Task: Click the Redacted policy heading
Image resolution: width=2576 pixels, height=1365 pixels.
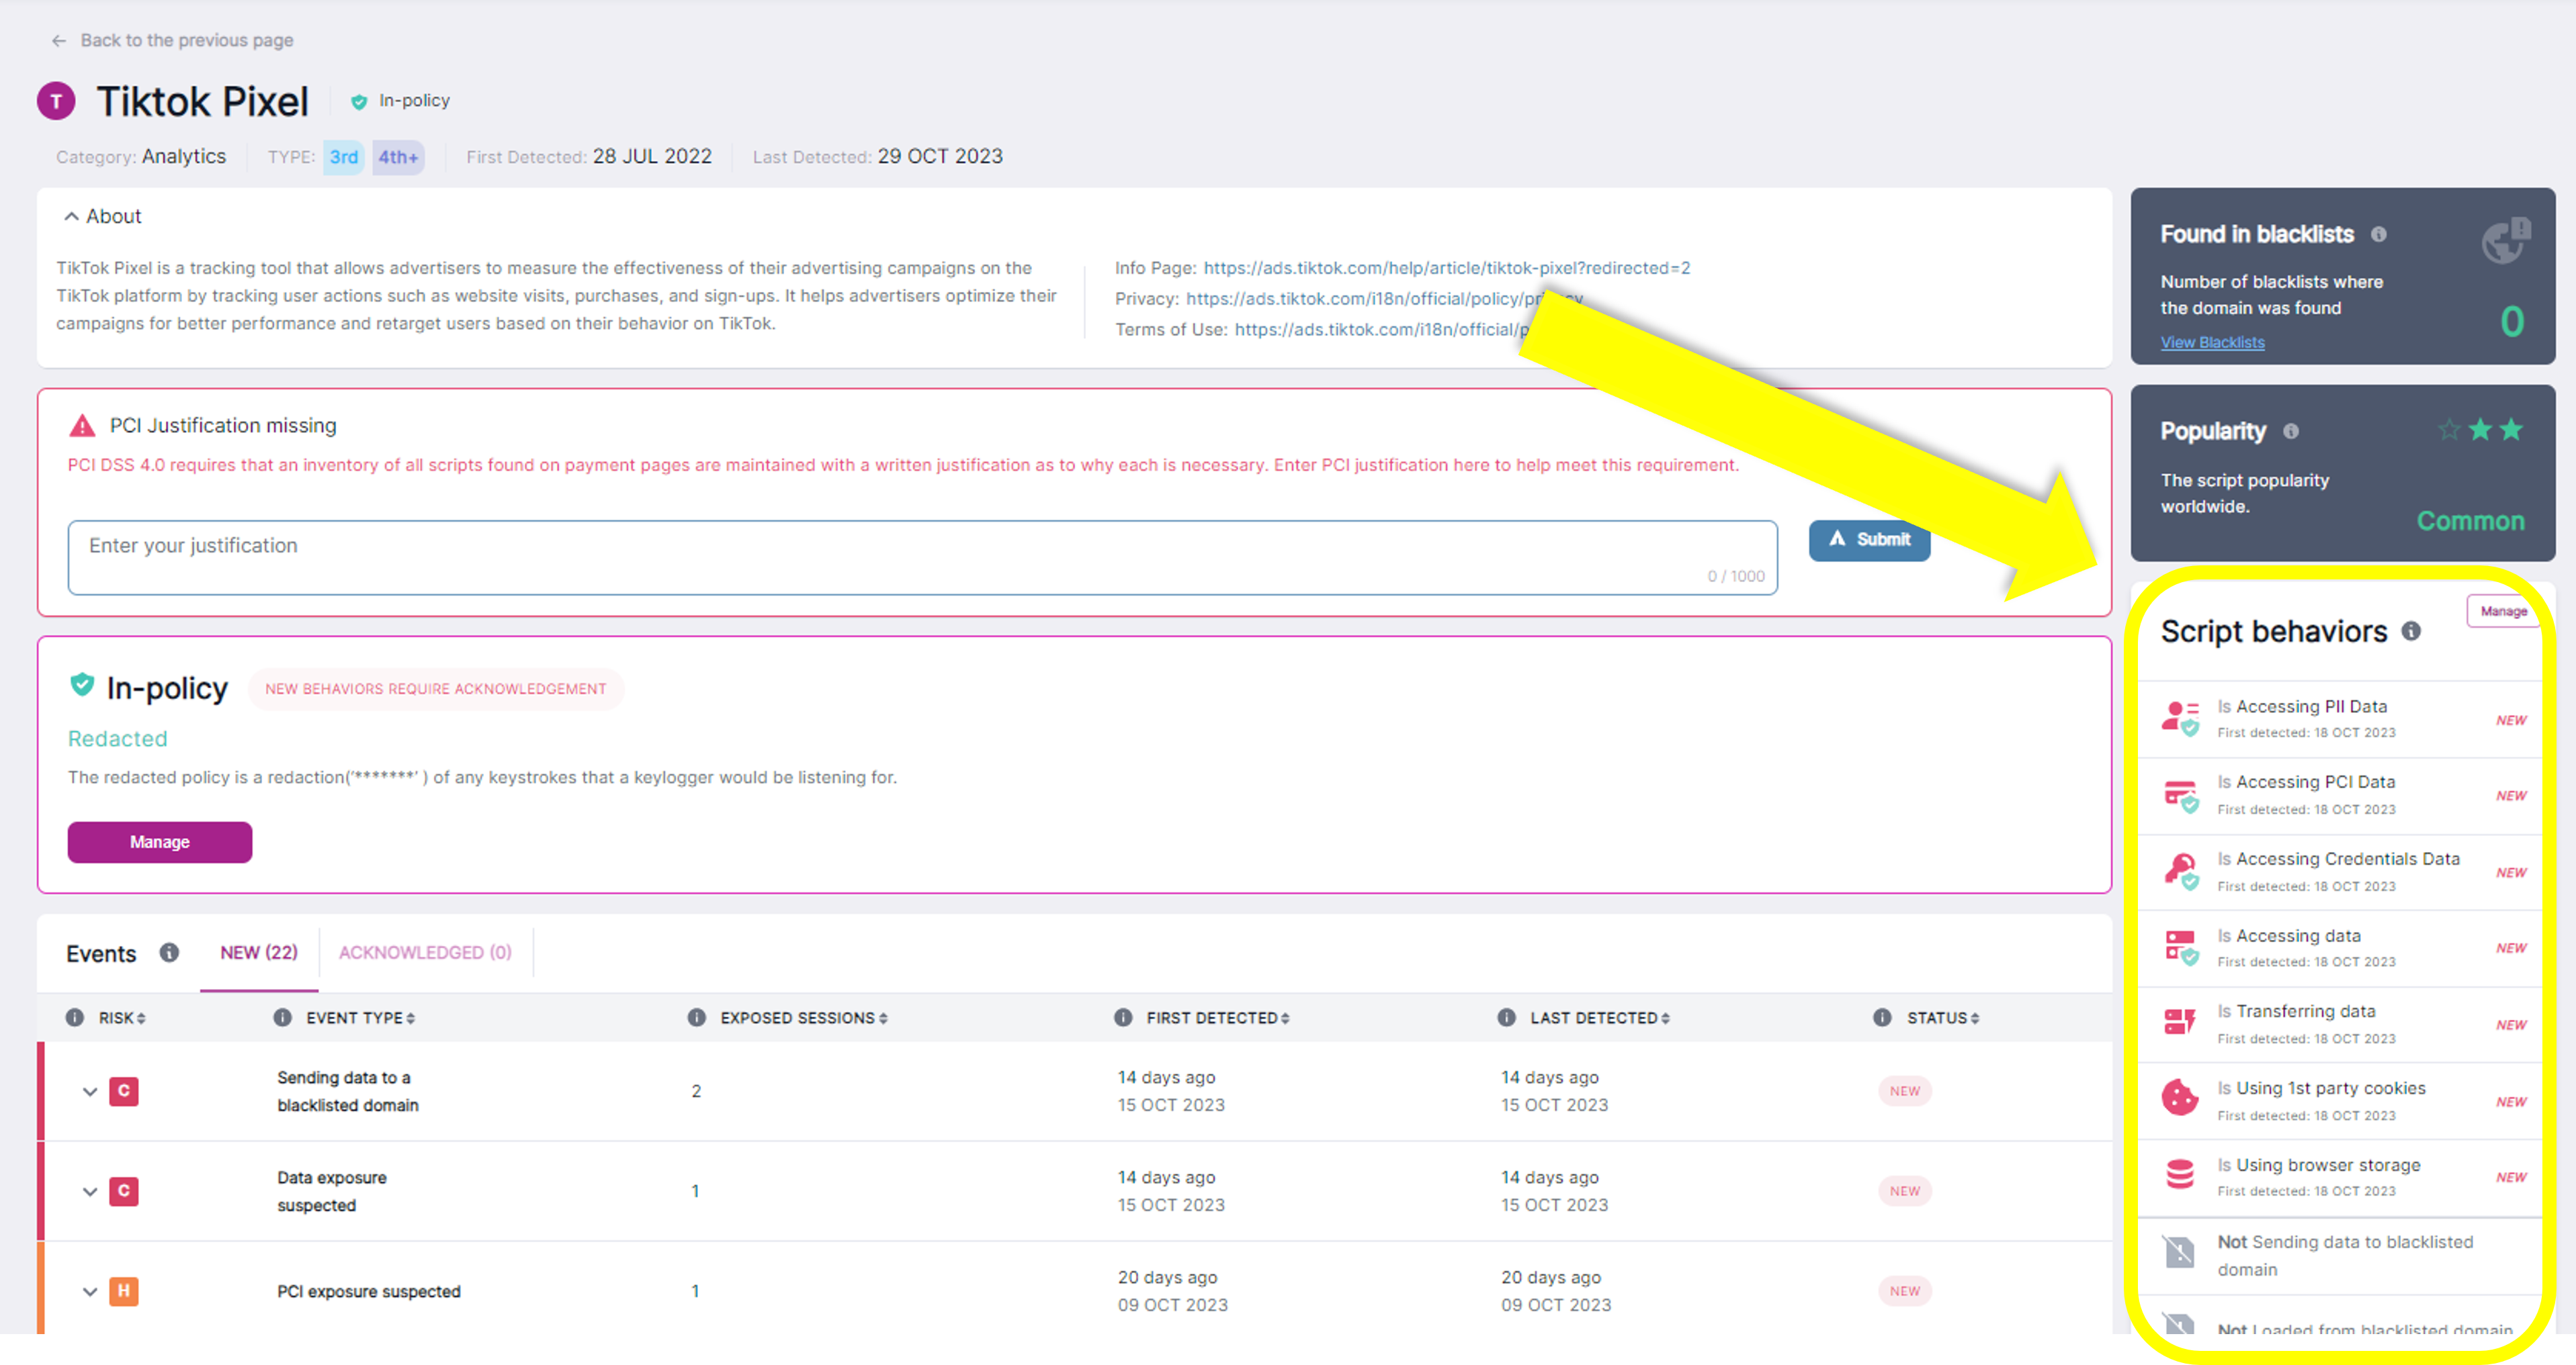Action: (117, 739)
